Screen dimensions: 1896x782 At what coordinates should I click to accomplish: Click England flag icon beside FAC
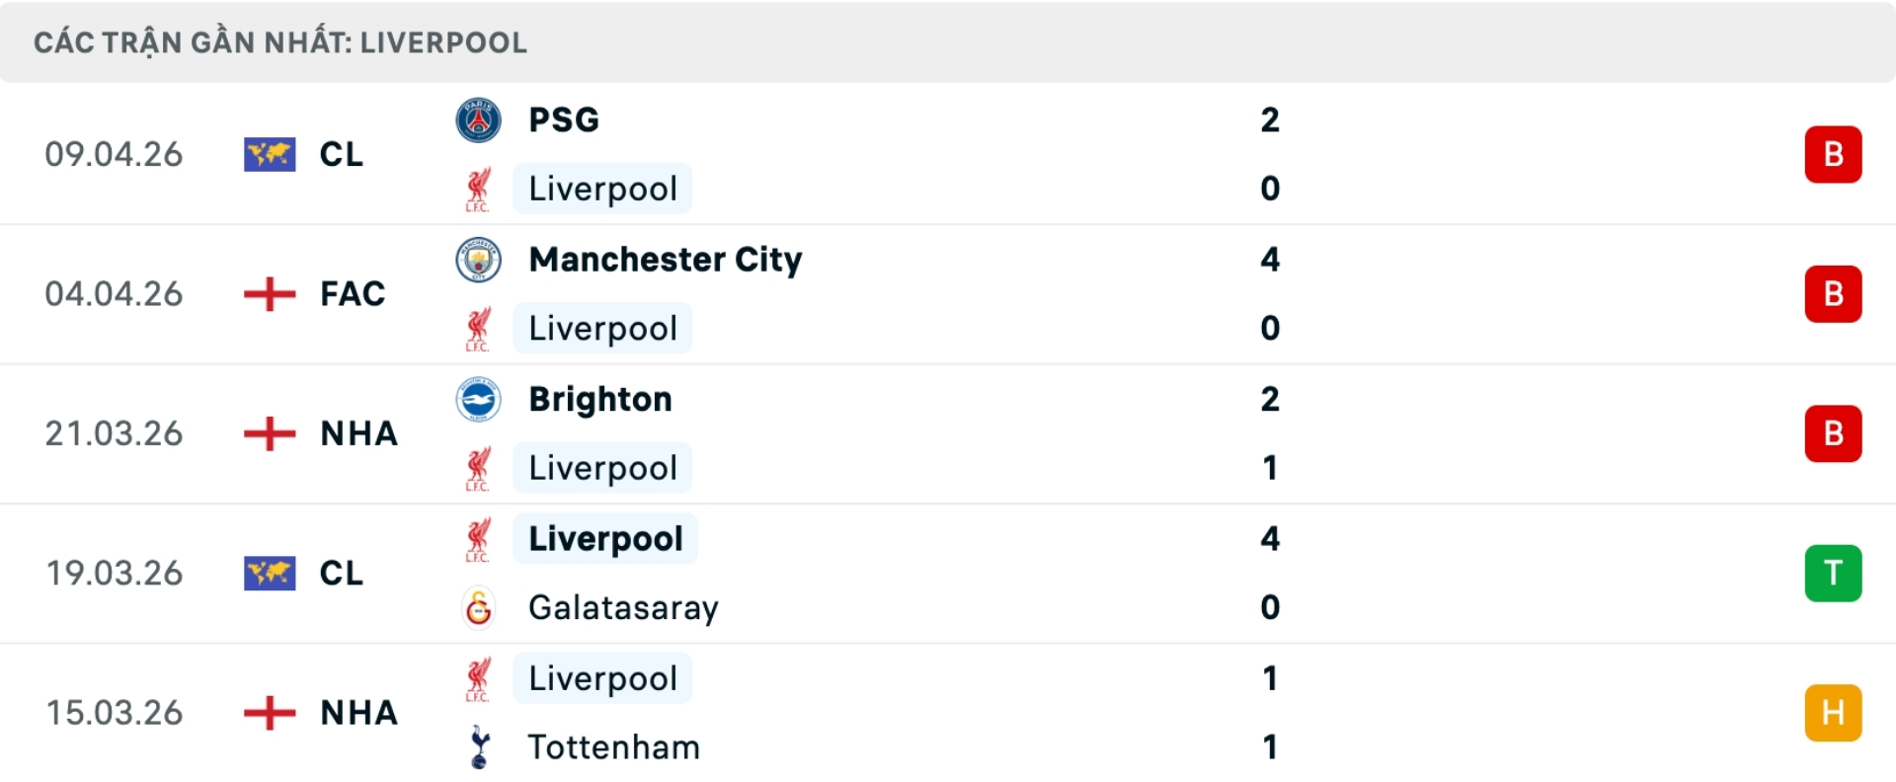coord(270,294)
